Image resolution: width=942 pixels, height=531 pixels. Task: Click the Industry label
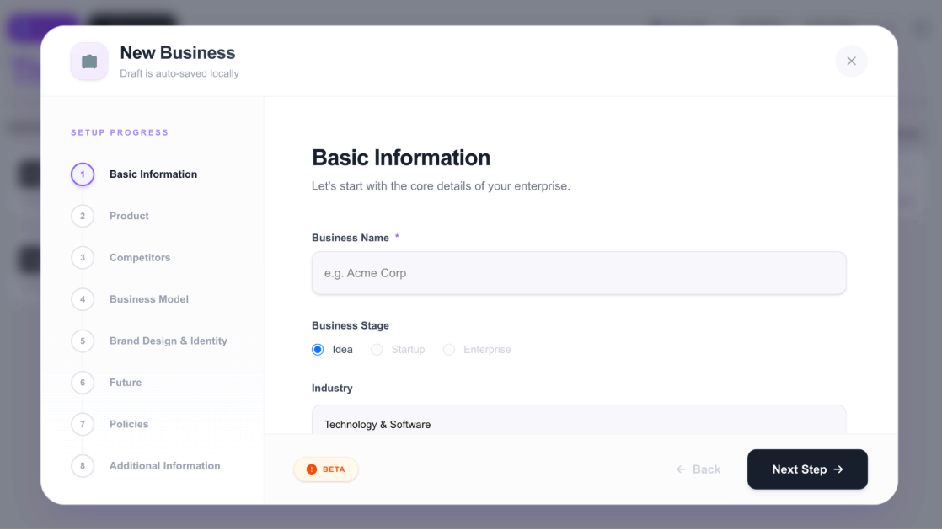(332, 388)
